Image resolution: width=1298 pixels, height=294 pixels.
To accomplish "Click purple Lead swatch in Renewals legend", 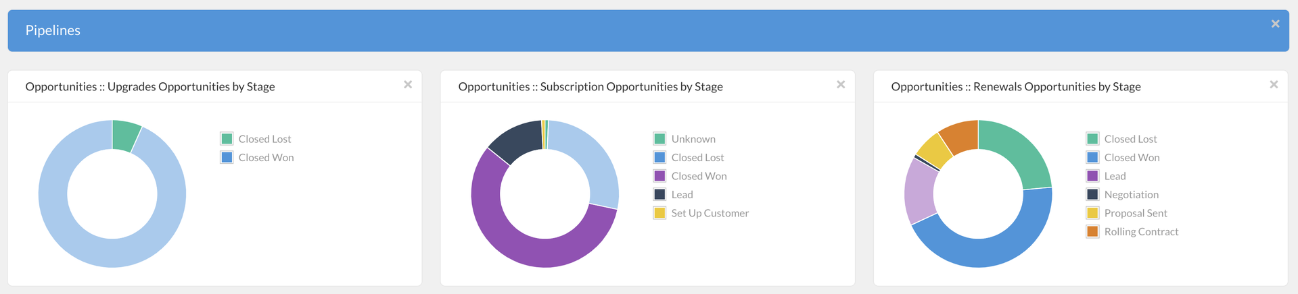I will click(1092, 176).
